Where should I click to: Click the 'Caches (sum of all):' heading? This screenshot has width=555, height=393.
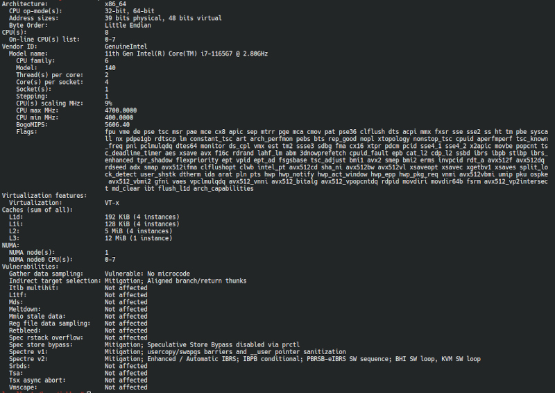(x=36, y=210)
